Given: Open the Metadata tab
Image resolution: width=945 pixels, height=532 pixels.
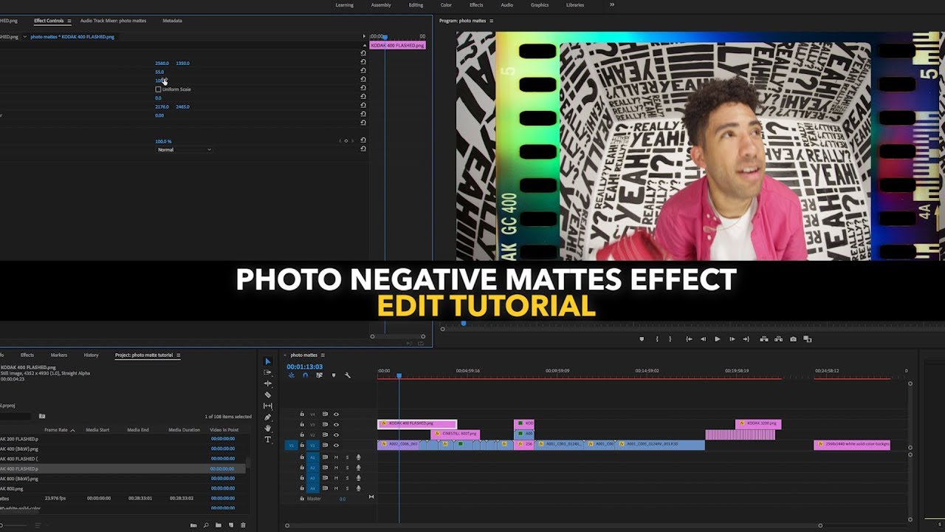Looking at the screenshot, I should coord(172,21).
